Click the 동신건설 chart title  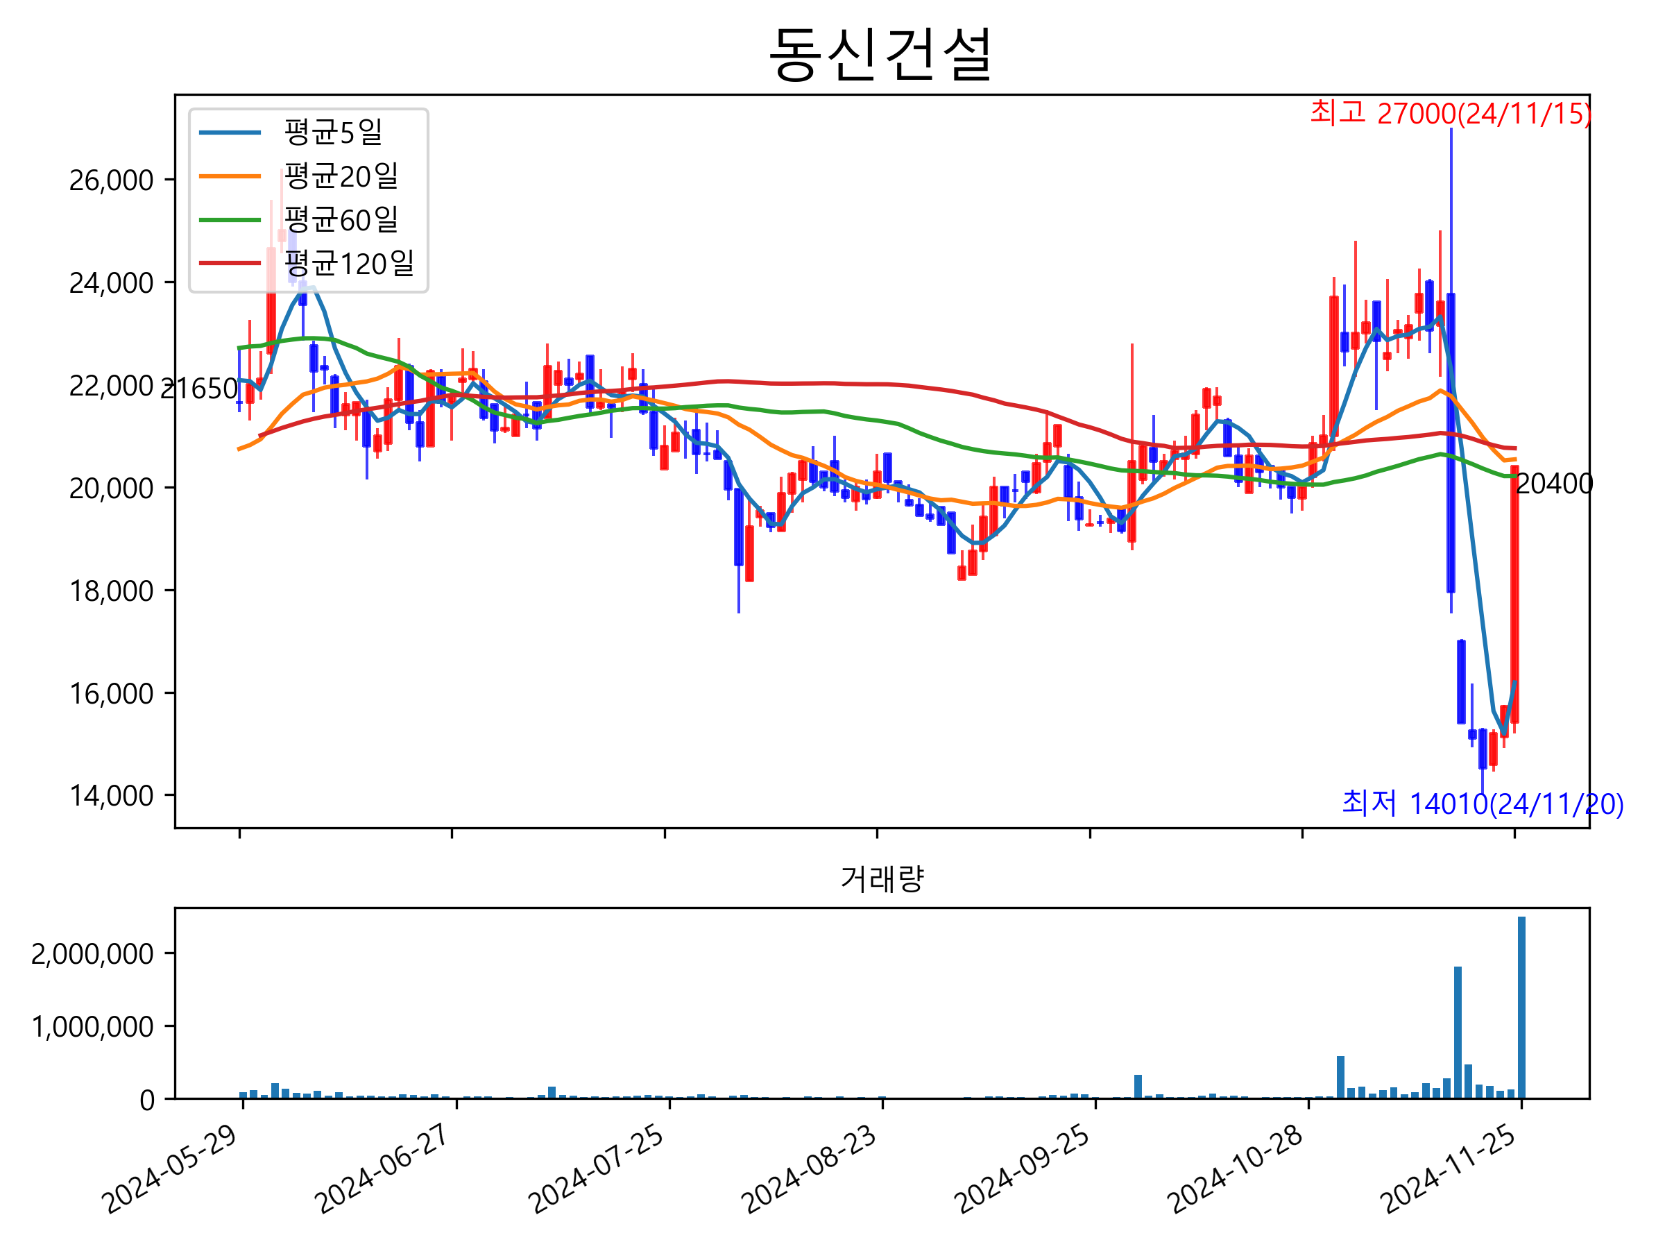880,54
